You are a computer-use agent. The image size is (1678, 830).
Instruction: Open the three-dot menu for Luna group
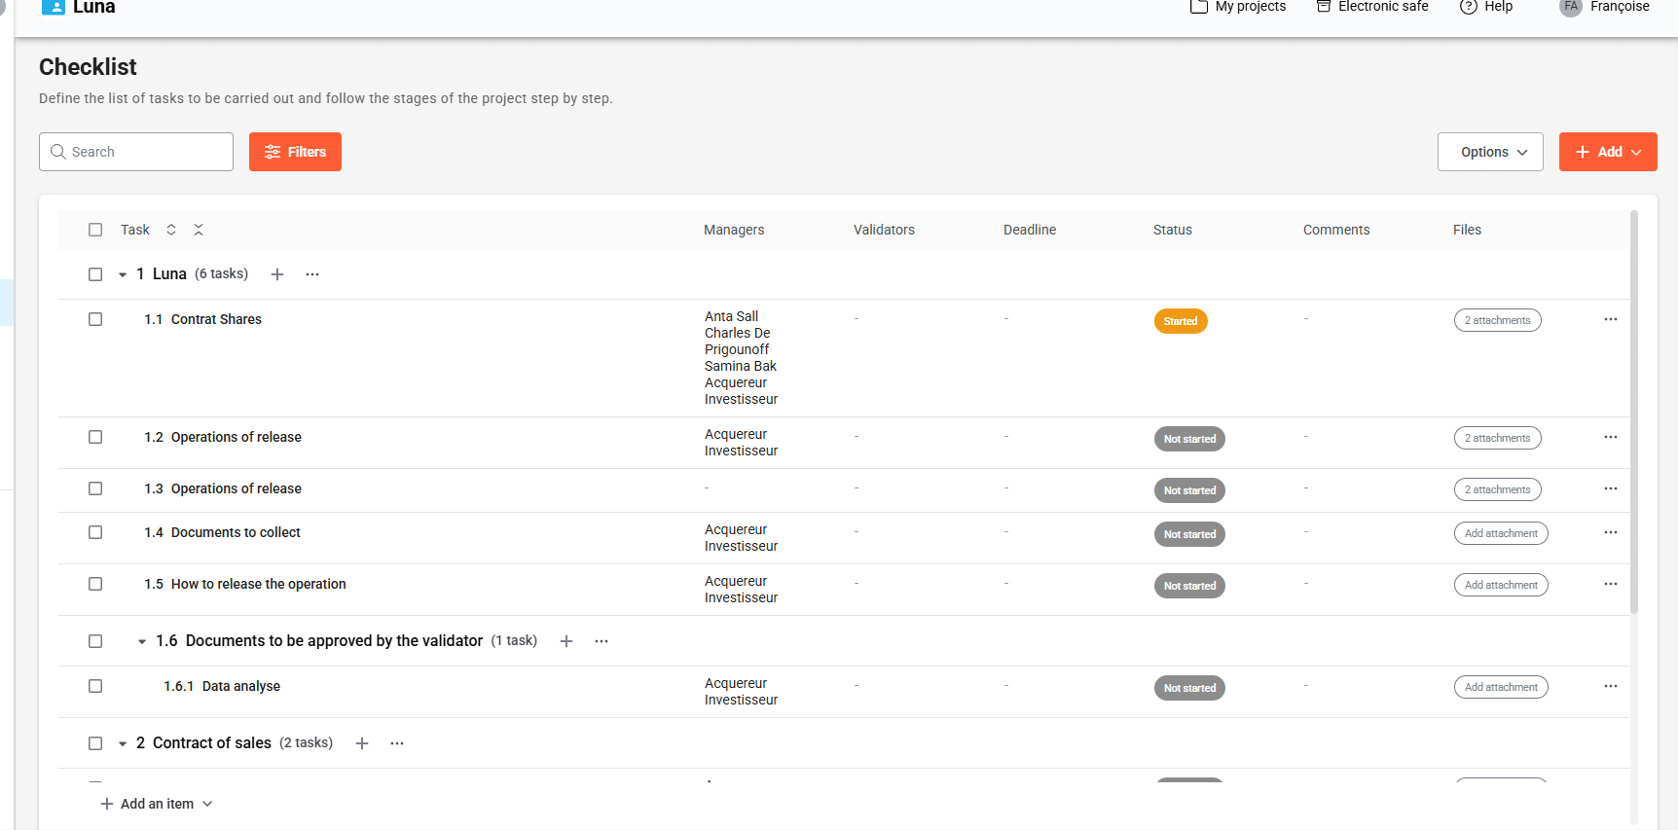(312, 274)
